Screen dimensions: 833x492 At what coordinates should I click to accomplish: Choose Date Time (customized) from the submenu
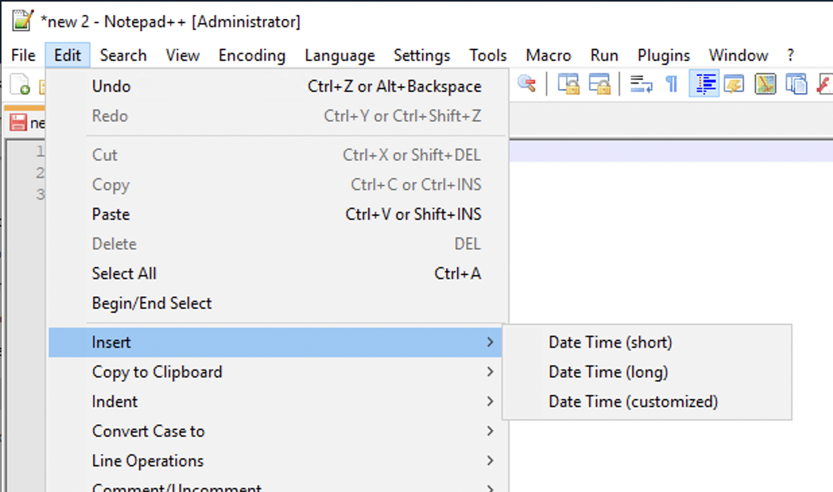[633, 401]
